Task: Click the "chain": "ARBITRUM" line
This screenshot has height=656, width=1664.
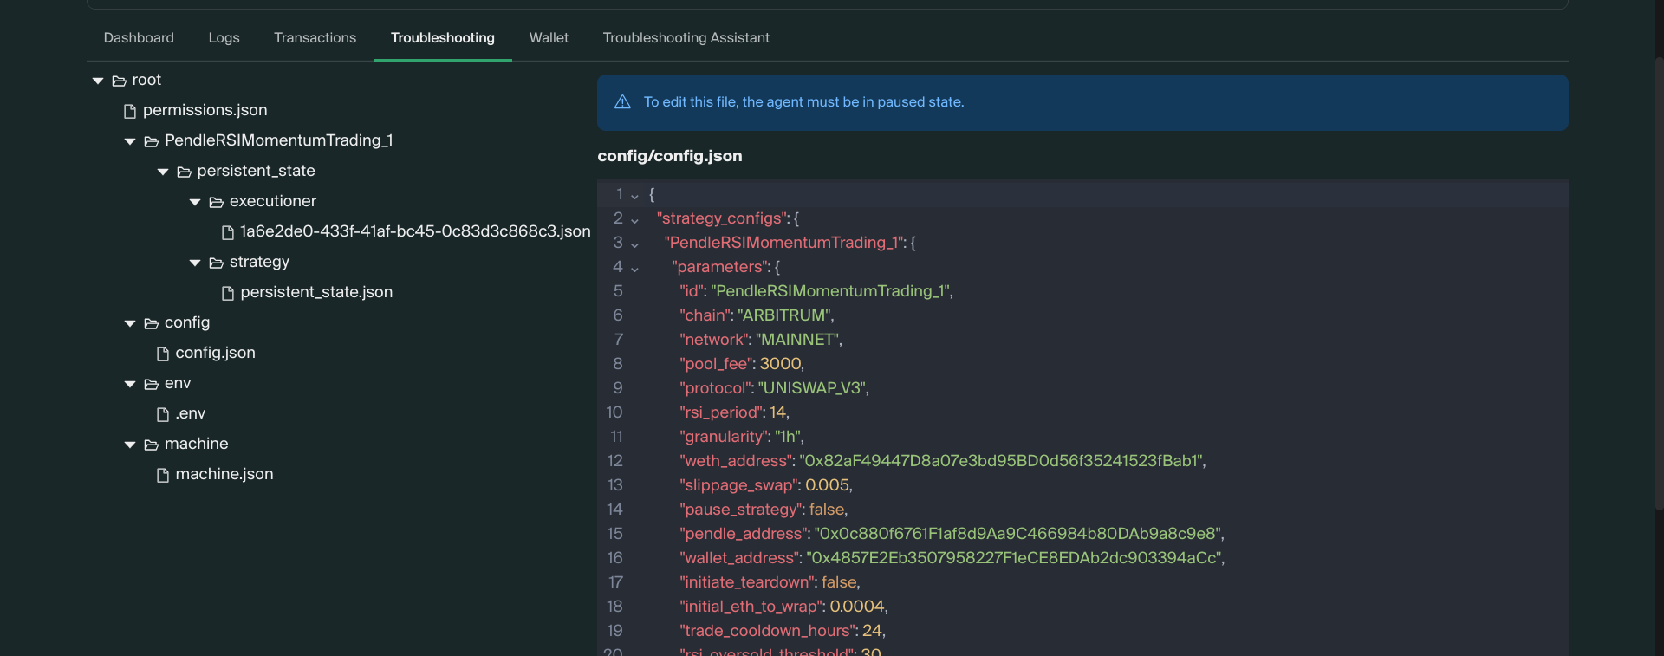Action: click(757, 315)
